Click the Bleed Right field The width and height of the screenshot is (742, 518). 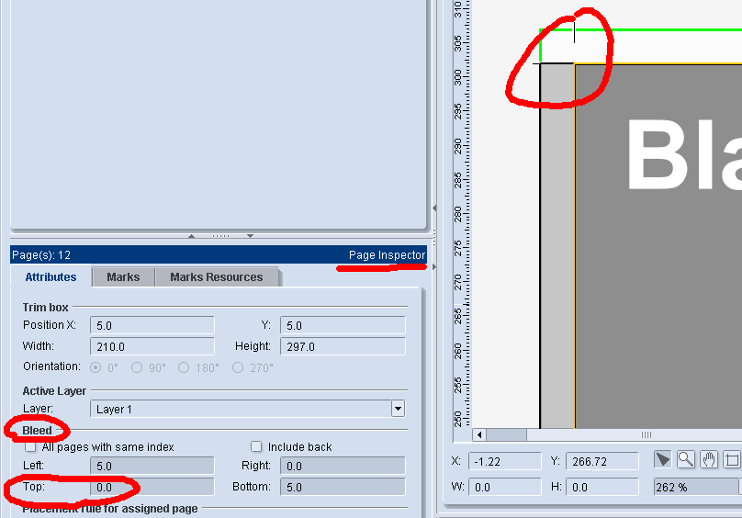click(x=343, y=466)
